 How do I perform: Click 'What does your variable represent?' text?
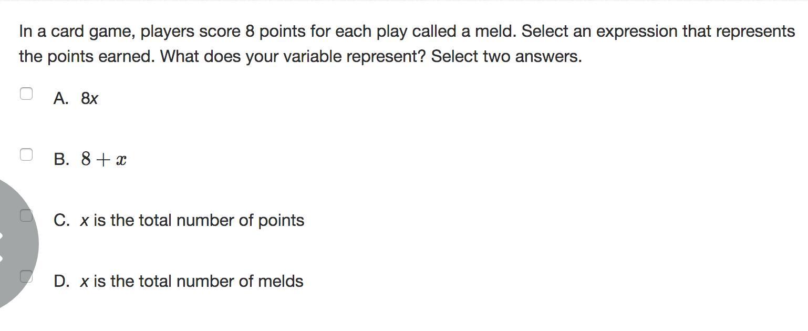tap(293, 56)
